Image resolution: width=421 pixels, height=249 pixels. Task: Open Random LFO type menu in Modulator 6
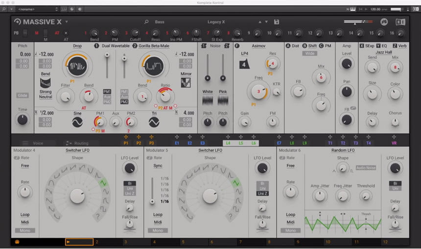pos(343,150)
